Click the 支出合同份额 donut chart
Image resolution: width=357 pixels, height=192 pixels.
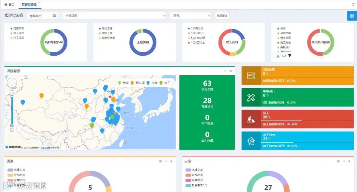pos(321,42)
